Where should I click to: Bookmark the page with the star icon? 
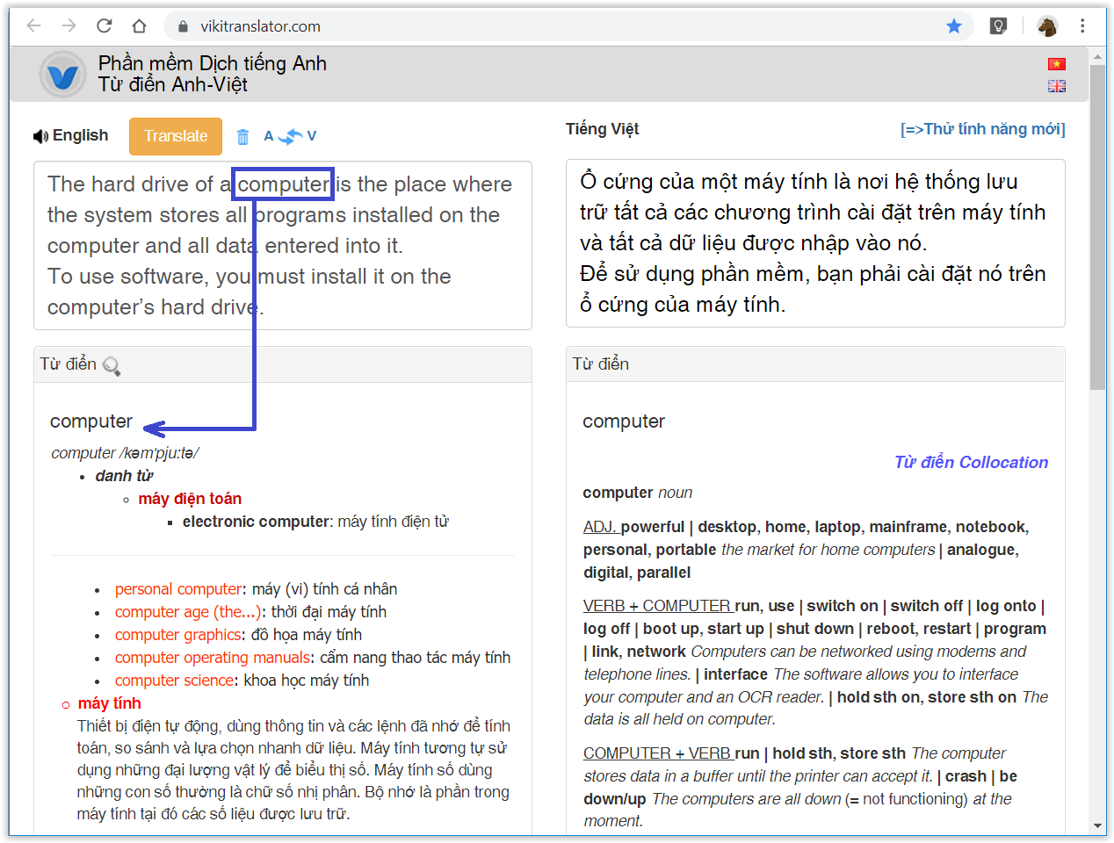[954, 26]
